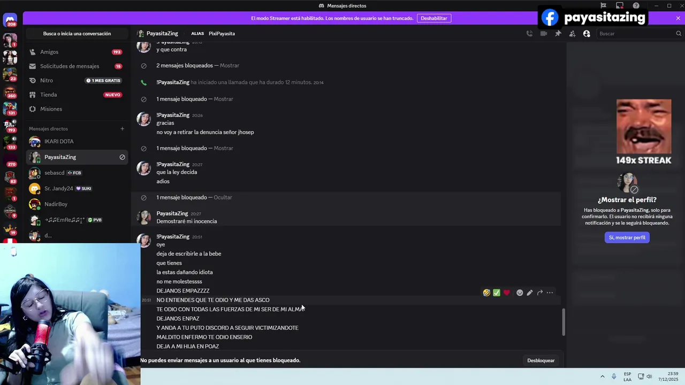685x385 pixels.
Task: Show the 2 blocked messages
Action: (x=230, y=66)
